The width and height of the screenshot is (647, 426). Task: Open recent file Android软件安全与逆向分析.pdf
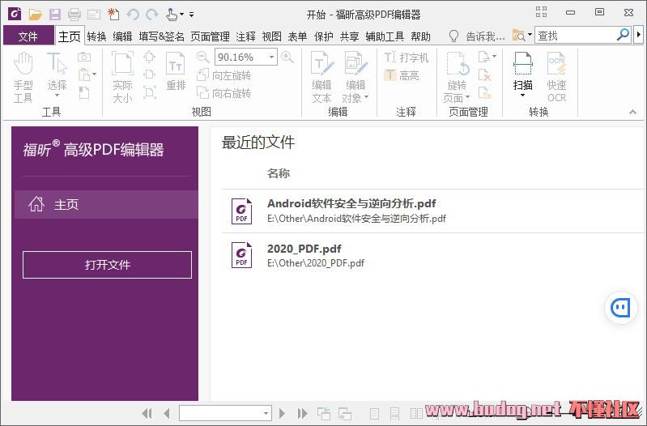tap(351, 204)
